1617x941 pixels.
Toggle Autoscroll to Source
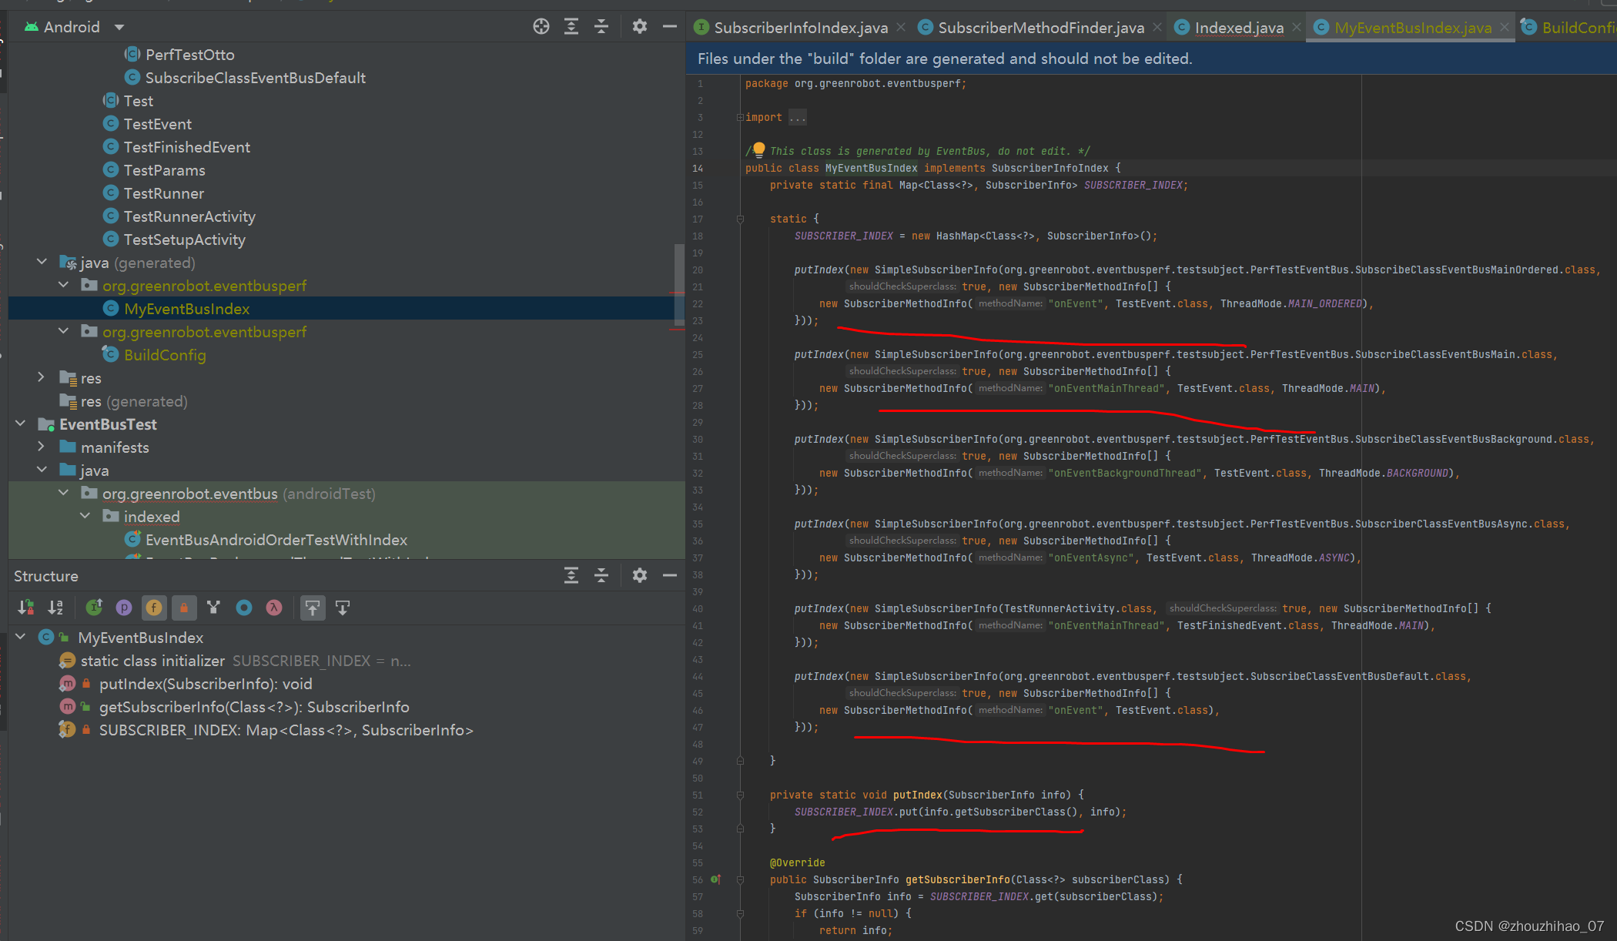[x=313, y=608]
